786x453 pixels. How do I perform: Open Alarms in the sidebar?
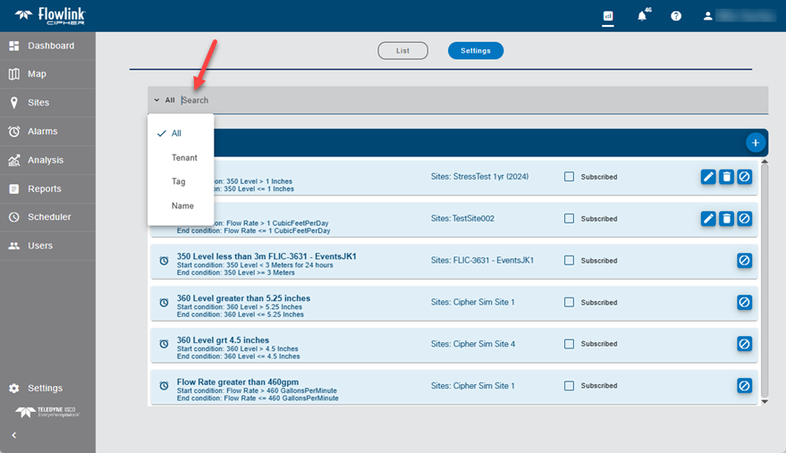coord(42,131)
